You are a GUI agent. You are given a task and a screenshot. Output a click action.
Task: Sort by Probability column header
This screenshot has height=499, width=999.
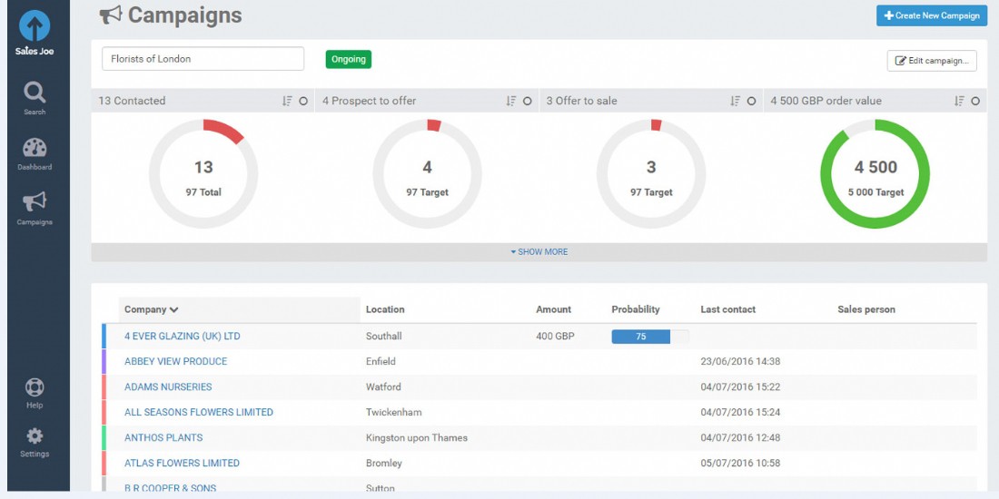pyautogui.click(x=636, y=309)
